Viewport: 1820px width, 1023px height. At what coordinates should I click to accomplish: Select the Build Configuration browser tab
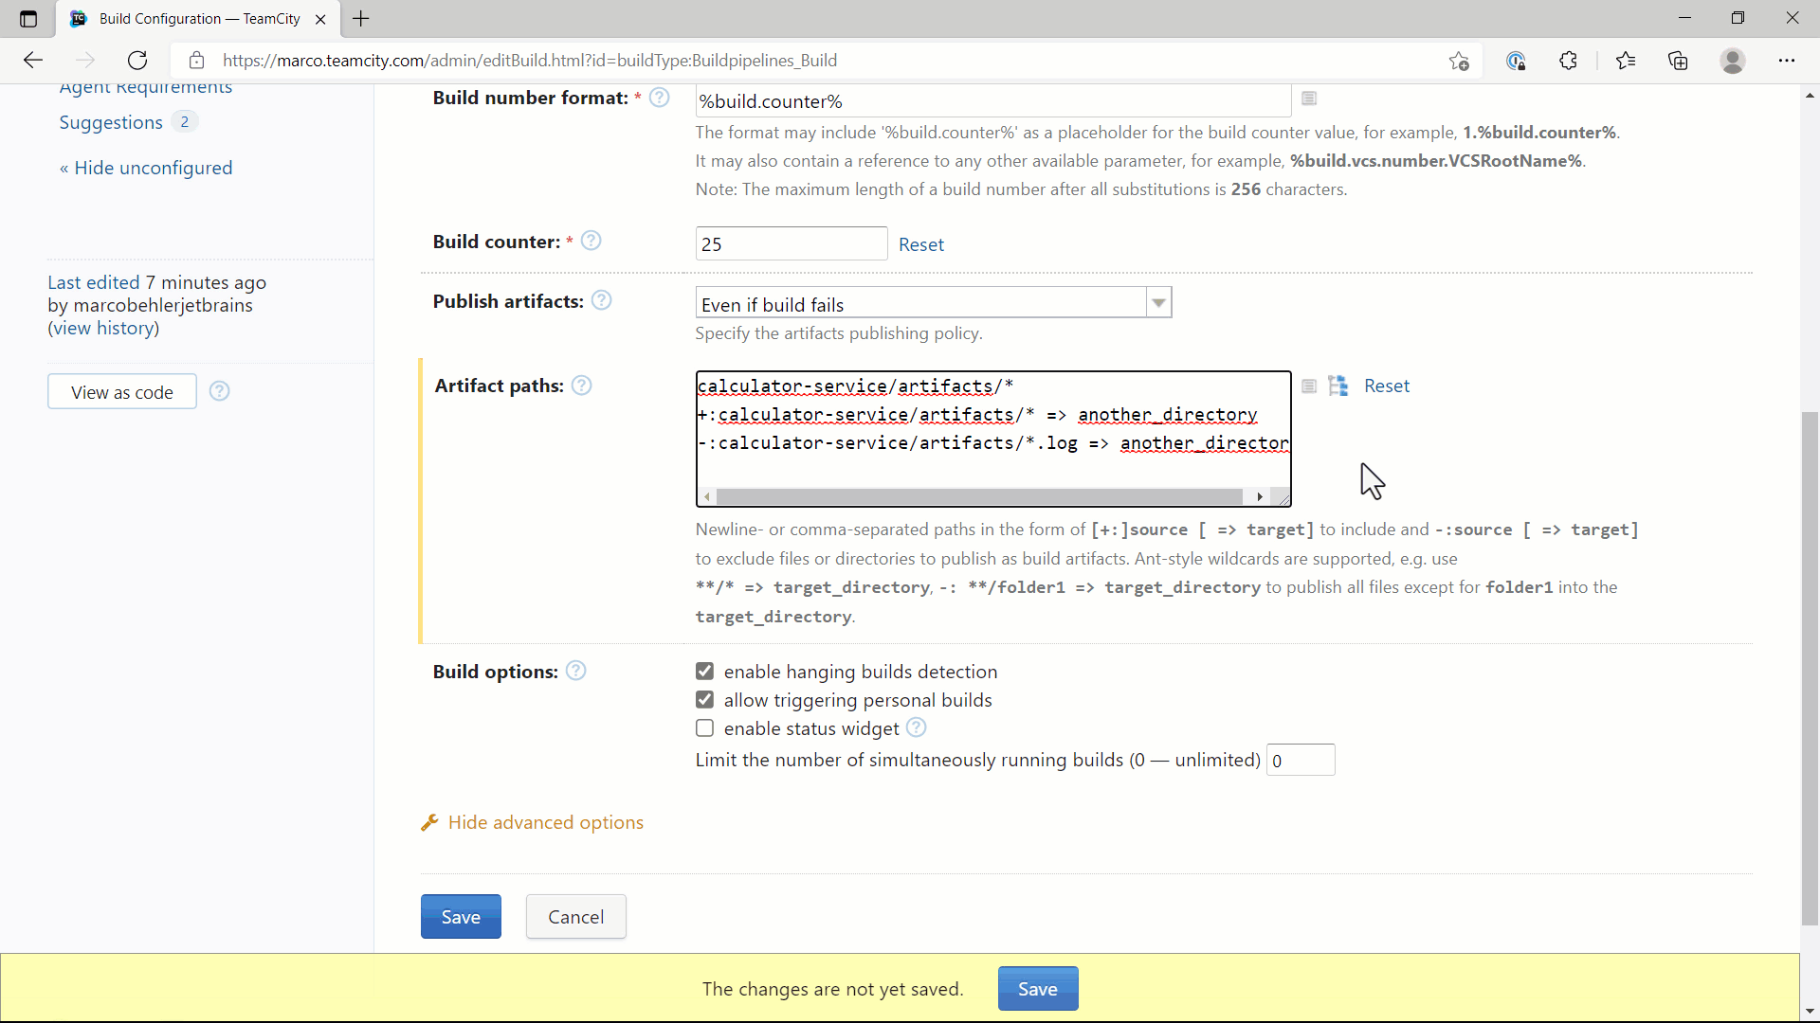[x=199, y=19]
